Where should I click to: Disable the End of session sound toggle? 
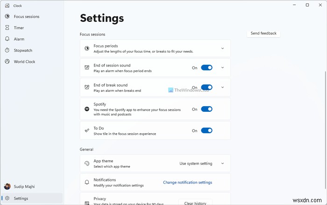click(206, 68)
